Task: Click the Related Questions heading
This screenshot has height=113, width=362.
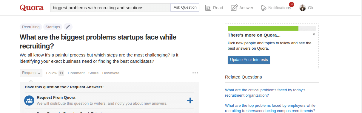Action: tap(243, 77)
